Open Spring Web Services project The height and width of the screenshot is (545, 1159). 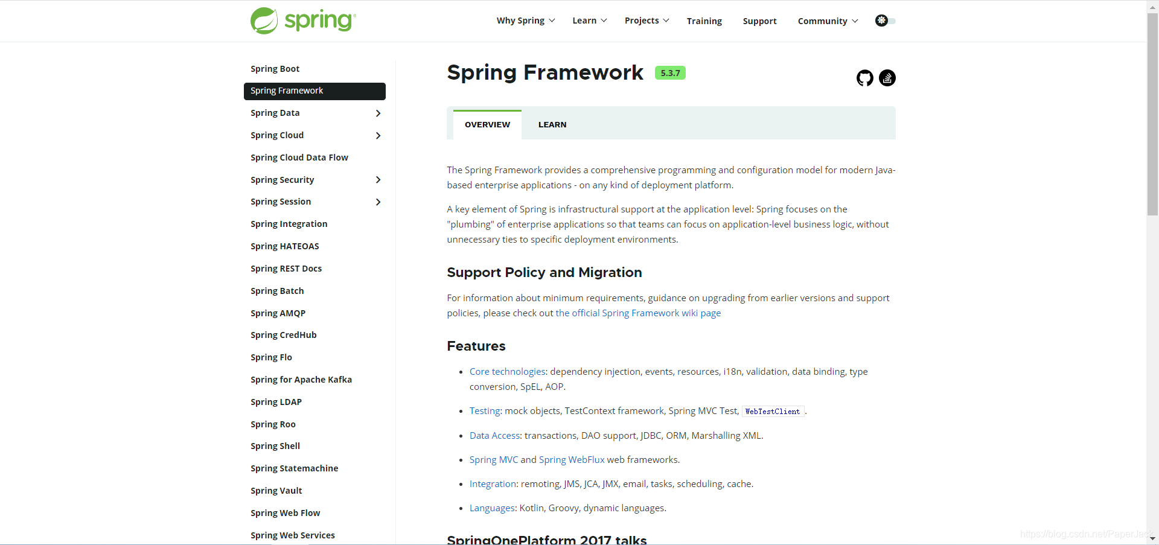click(292, 535)
